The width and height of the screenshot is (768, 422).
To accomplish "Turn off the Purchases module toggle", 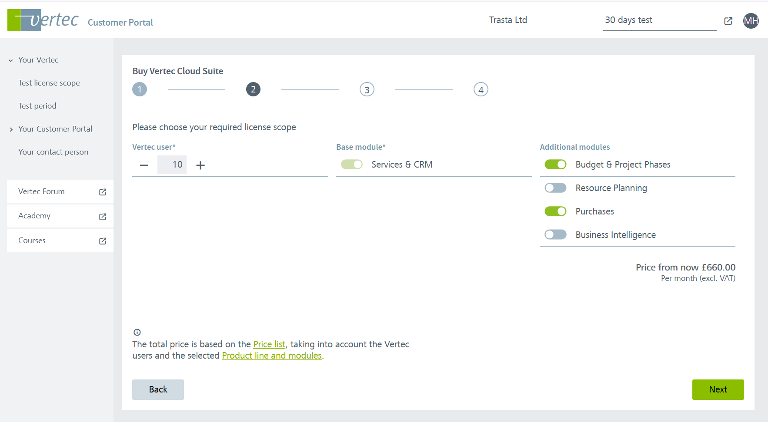I will coord(555,211).
